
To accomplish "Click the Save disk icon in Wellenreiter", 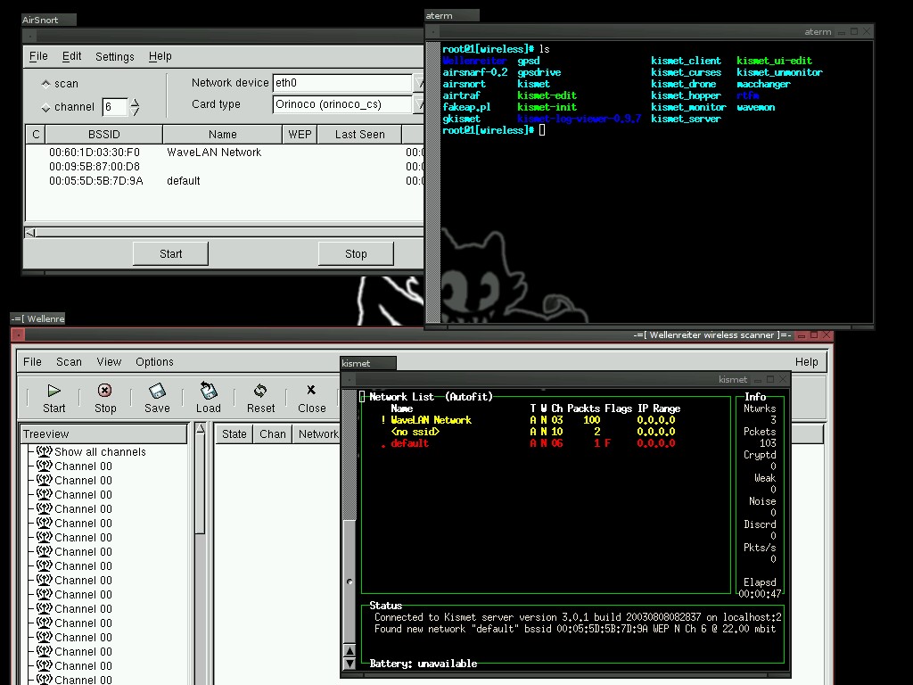I will coord(157,391).
